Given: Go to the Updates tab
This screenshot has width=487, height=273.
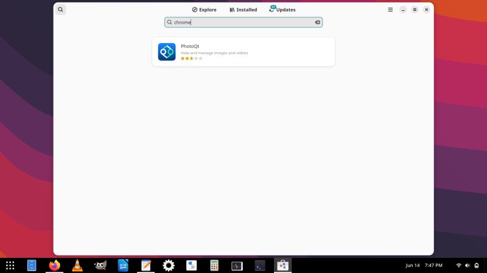Looking at the screenshot, I should 282,10.
